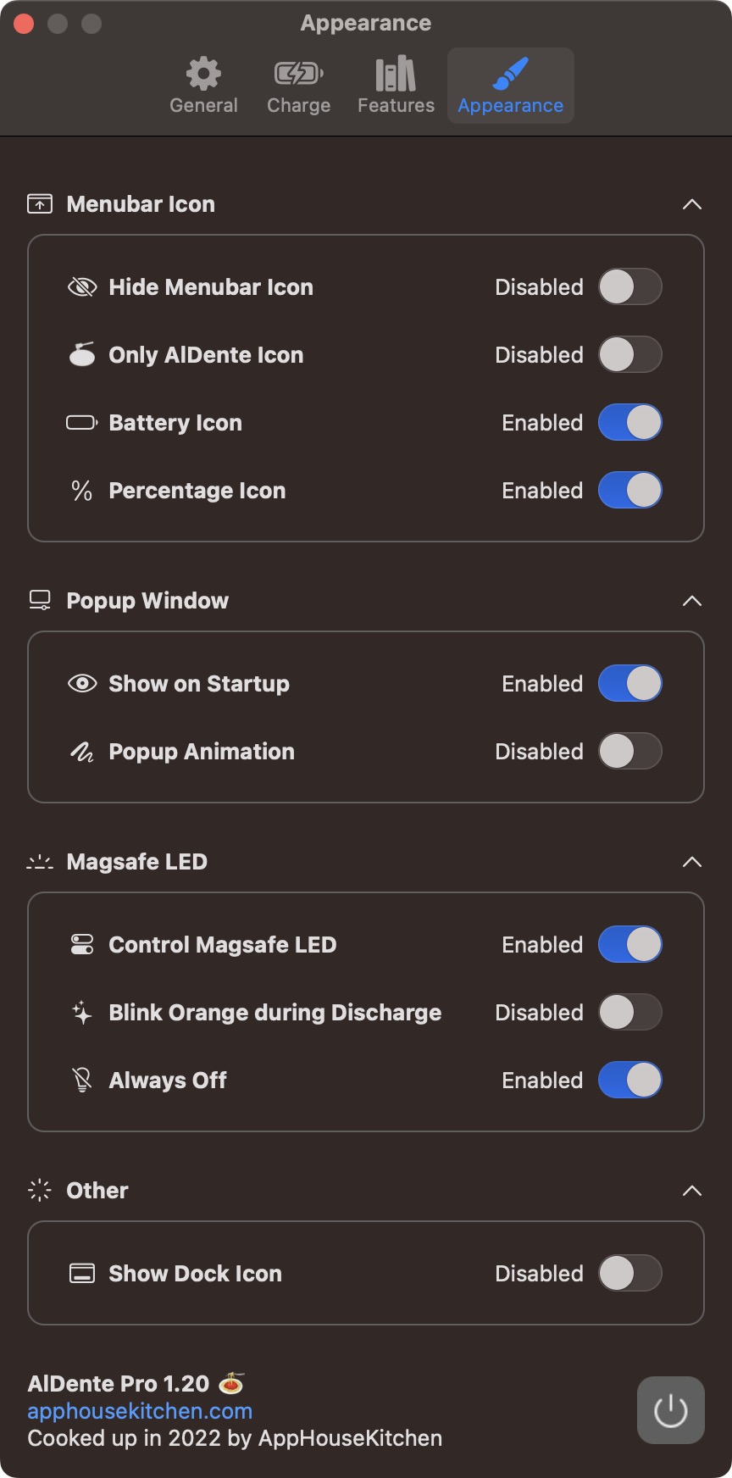This screenshot has height=1478, width=732.
Task: Click the scribble Popup Animation icon
Action: tap(82, 752)
